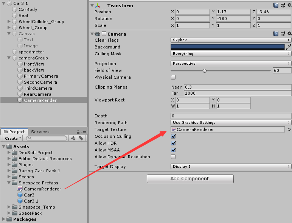Open Rendering Path dropdown
Image resolution: width=292 pixels, height=223 pixels.
(231, 123)
